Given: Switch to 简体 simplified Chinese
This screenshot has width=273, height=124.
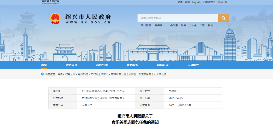Looking at the screenshot, I should (180, 2).
